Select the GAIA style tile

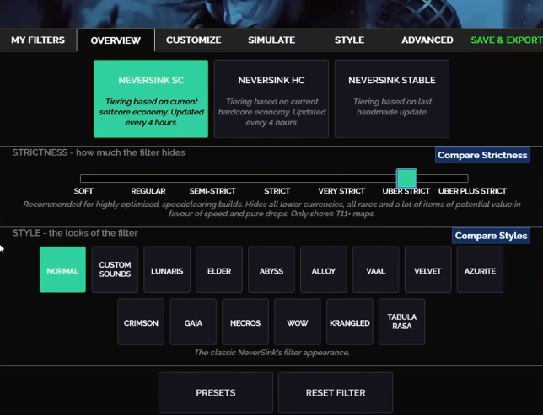pyautogui.click(x=193, y=322)
